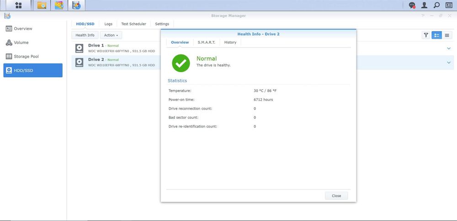Switch to the Logs tab

coord(108,24)
